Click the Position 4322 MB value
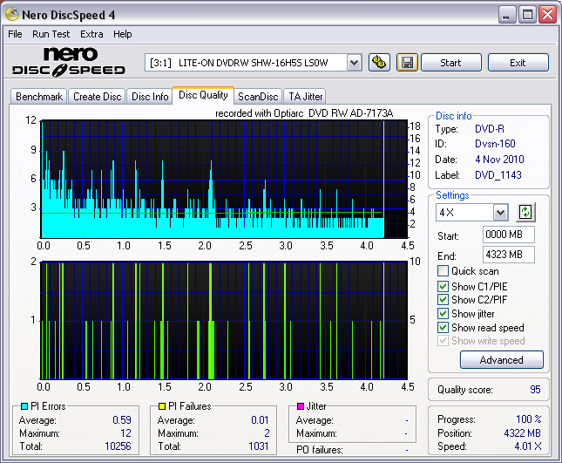 coord(522,433)
